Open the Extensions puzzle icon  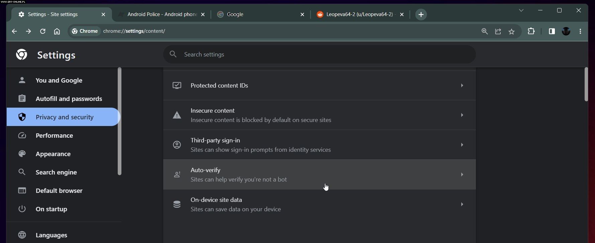[531, 31]
